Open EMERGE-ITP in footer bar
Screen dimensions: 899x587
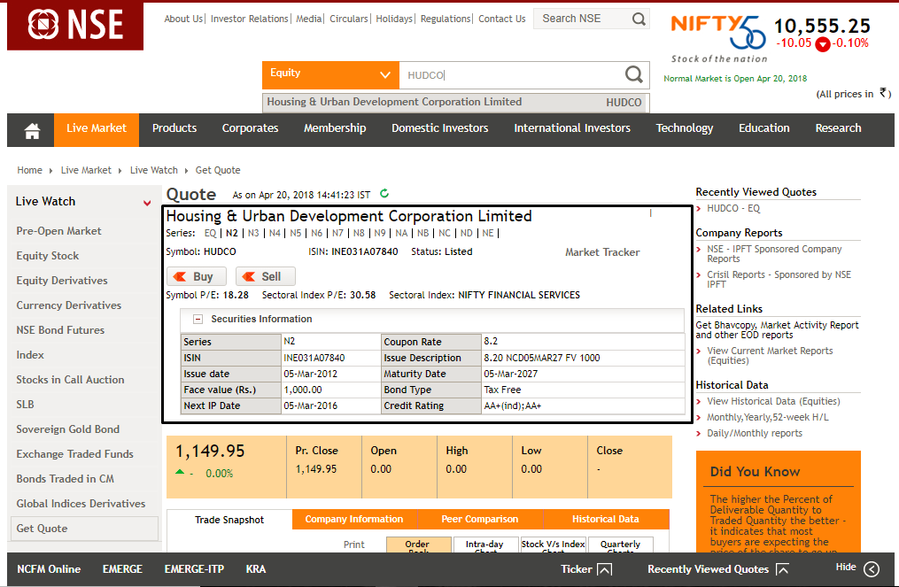click(x=194, y=569)
